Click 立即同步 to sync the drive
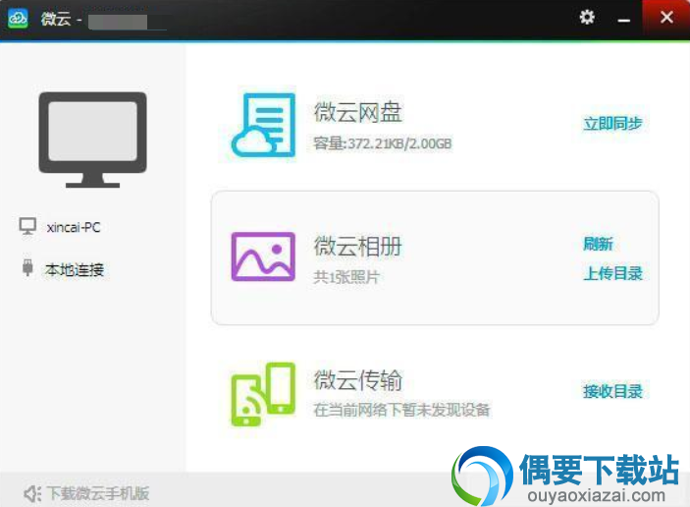Screen dimensions: 690x507 click(612, 124)
